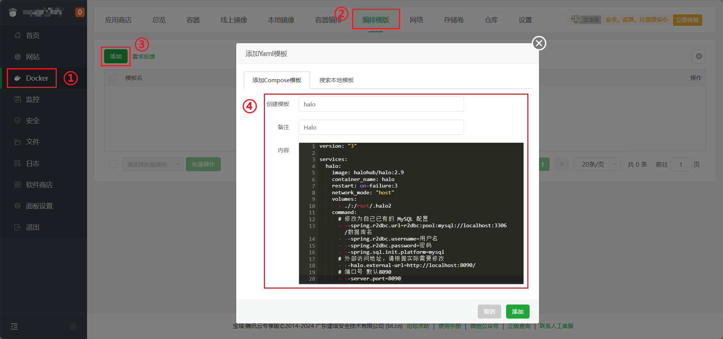Click the Docker whale sidebar icon
Image resolution: width=723 pixels, height=339 pixels.
point(17,78)
